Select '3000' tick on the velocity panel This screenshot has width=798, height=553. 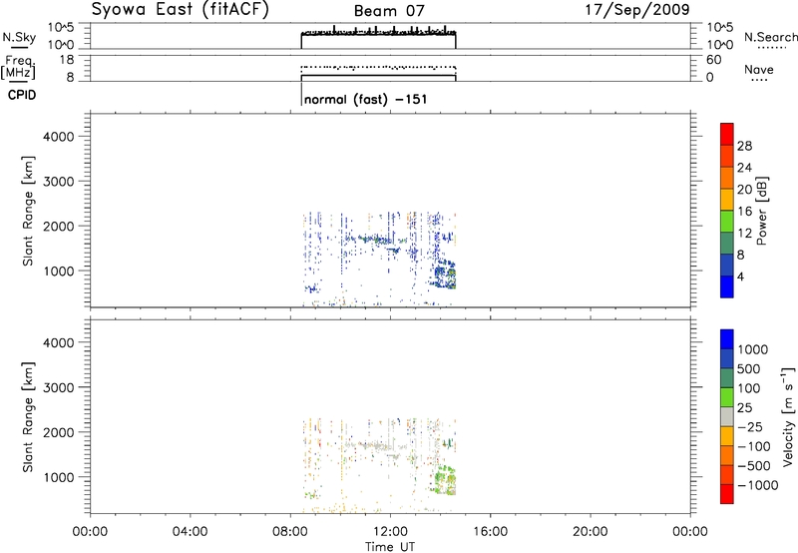[59, 387]
